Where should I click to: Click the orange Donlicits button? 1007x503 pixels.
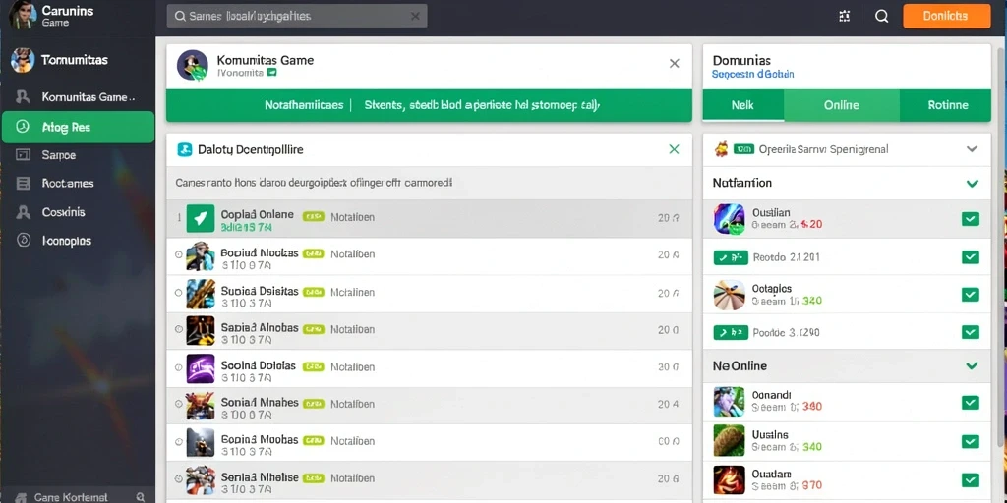947,16
